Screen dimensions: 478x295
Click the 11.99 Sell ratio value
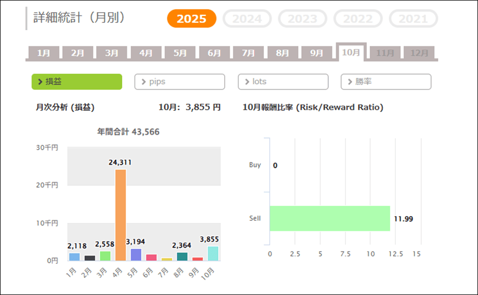(x=403, y=219)
